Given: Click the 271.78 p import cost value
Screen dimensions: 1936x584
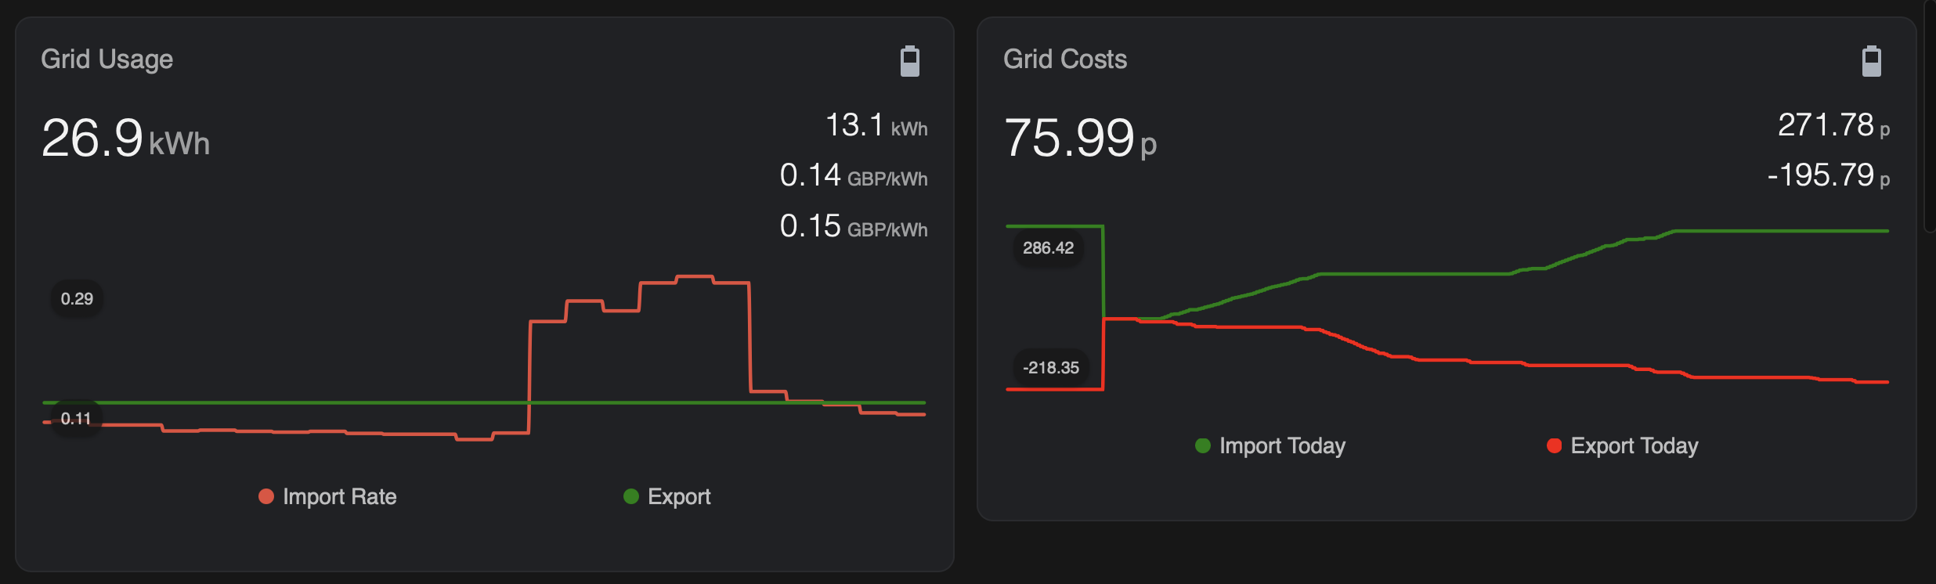Looking at the screenshot, I should (x=1833, y=125).
